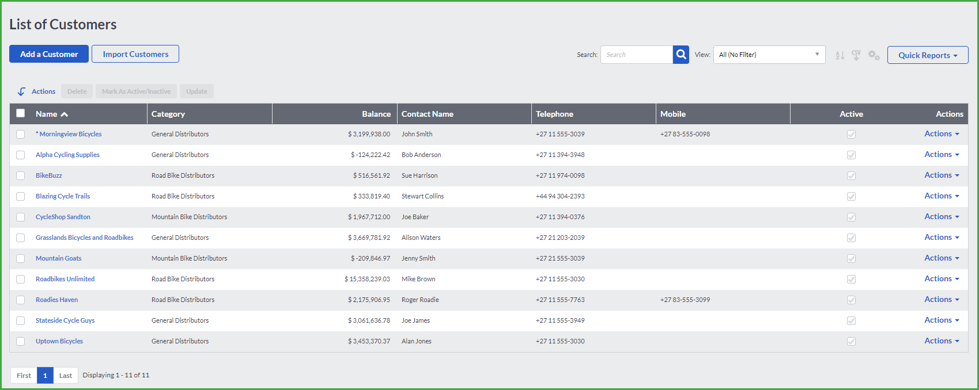Viewport: 979px width, 390px height.
Task: Go to the First page
Action: [24, 376]
